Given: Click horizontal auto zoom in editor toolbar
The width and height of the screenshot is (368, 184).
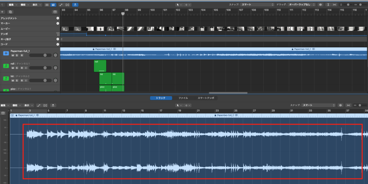Looking at the screenshot, I should [349, 105].
